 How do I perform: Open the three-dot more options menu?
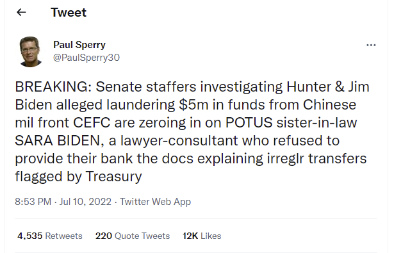[x=371, y=45]
